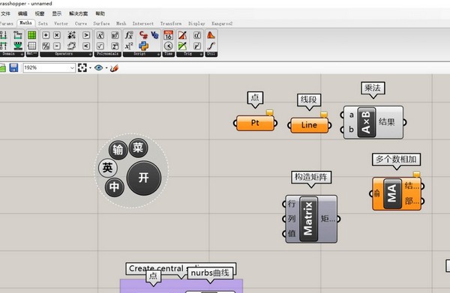Image resolution: width=450 pixels, height=293 pixels.
Task: Add a C# script component
Action: [x=143, y=35]
